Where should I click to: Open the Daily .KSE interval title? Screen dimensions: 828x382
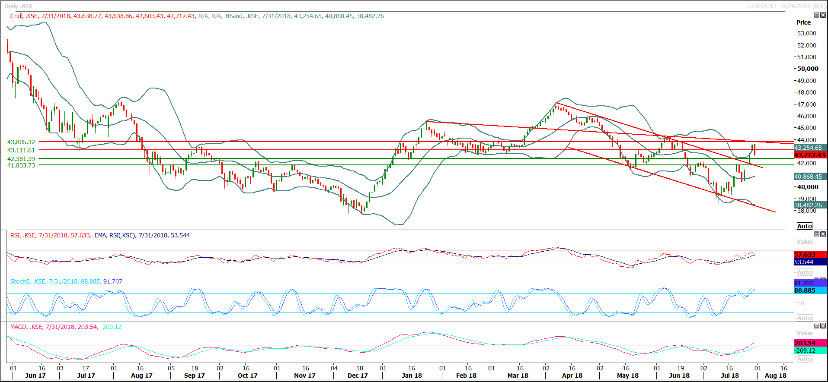[x=19, y=6]
